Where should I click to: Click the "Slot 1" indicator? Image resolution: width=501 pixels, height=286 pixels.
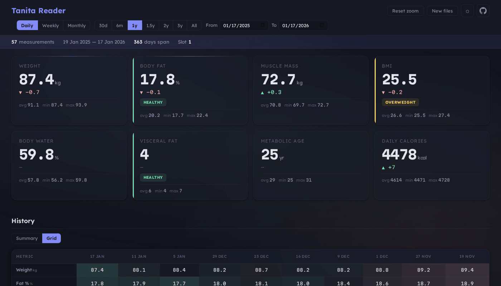click(185, 42)
